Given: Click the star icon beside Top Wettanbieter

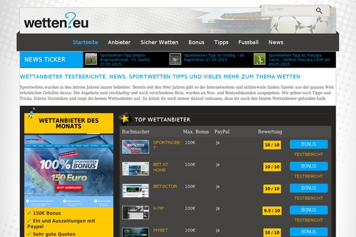Looking at the screenshot, I should (x=125, y=118).
